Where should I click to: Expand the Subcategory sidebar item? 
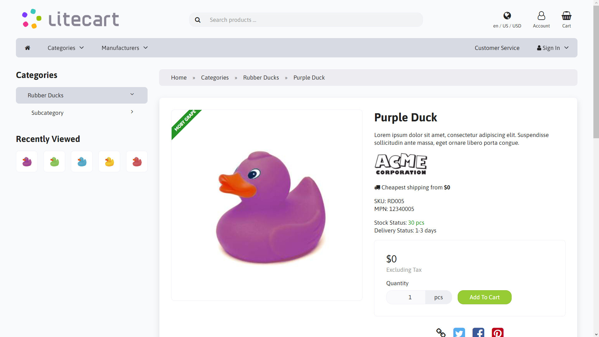tap(132, 112)
